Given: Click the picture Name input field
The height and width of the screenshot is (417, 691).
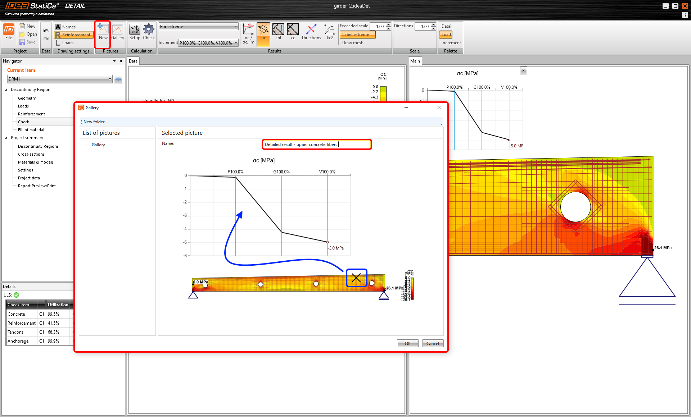Looking at the screenshot, I should tap(316, 145).
